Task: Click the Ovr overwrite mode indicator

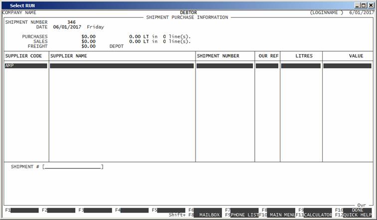Action: click(362, 205)
